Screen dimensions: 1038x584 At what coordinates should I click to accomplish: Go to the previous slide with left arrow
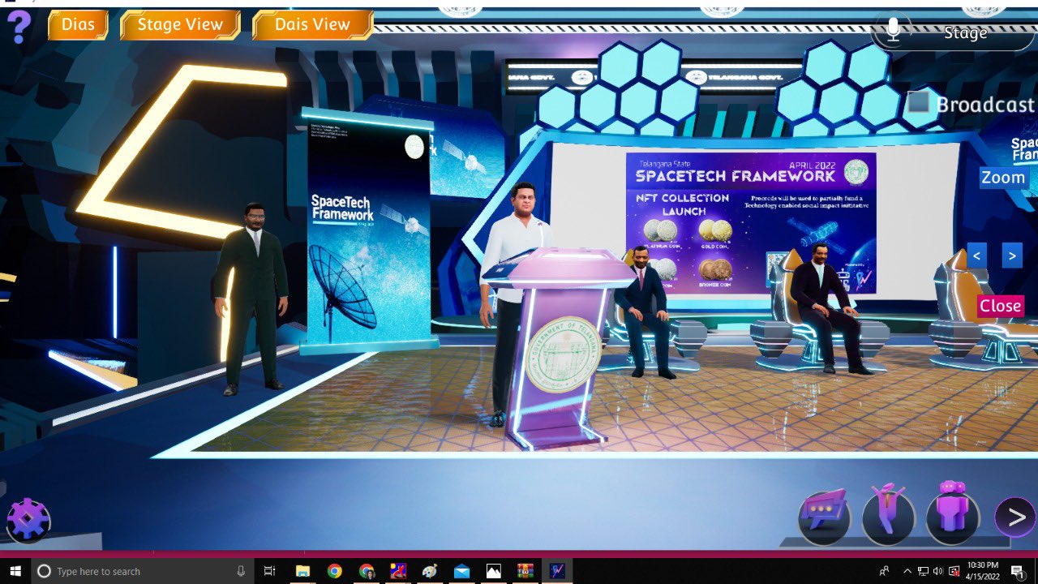976,255
